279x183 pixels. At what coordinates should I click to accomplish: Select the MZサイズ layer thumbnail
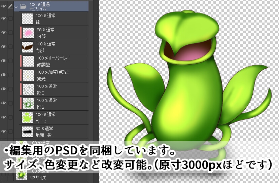click(22, 174)
